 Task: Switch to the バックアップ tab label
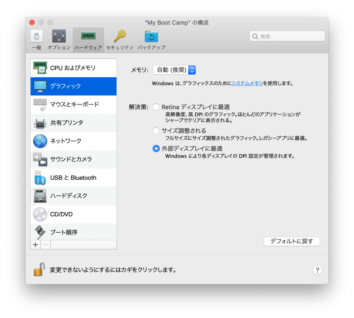point(151,48)
